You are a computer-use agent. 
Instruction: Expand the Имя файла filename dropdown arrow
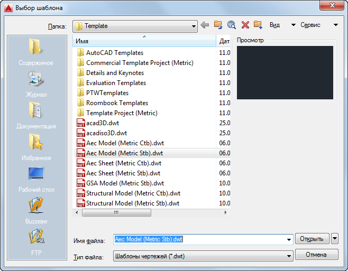pos(289,239)
